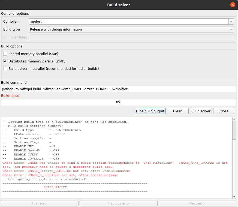
Task: Click the Build command text field
Action: [119, 89]
